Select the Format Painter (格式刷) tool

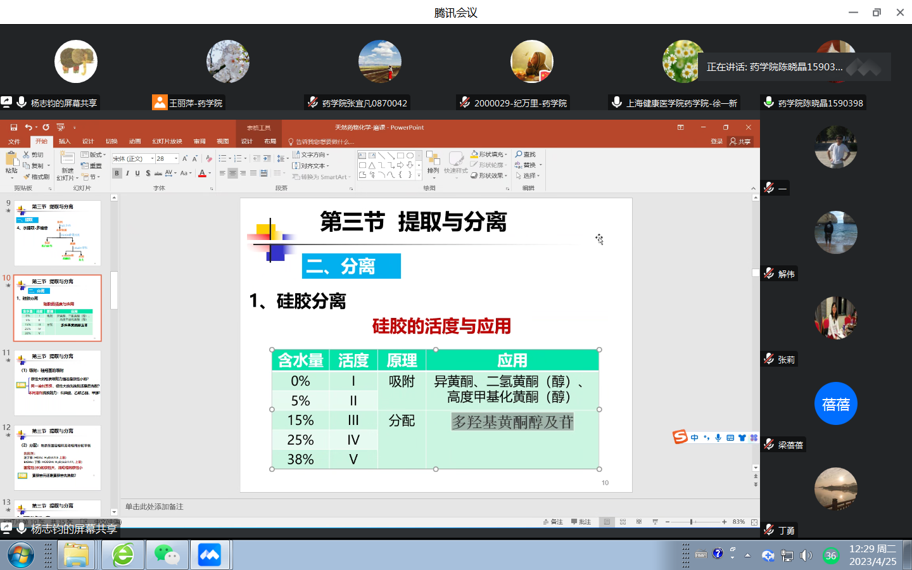click(x=37, y=177)
